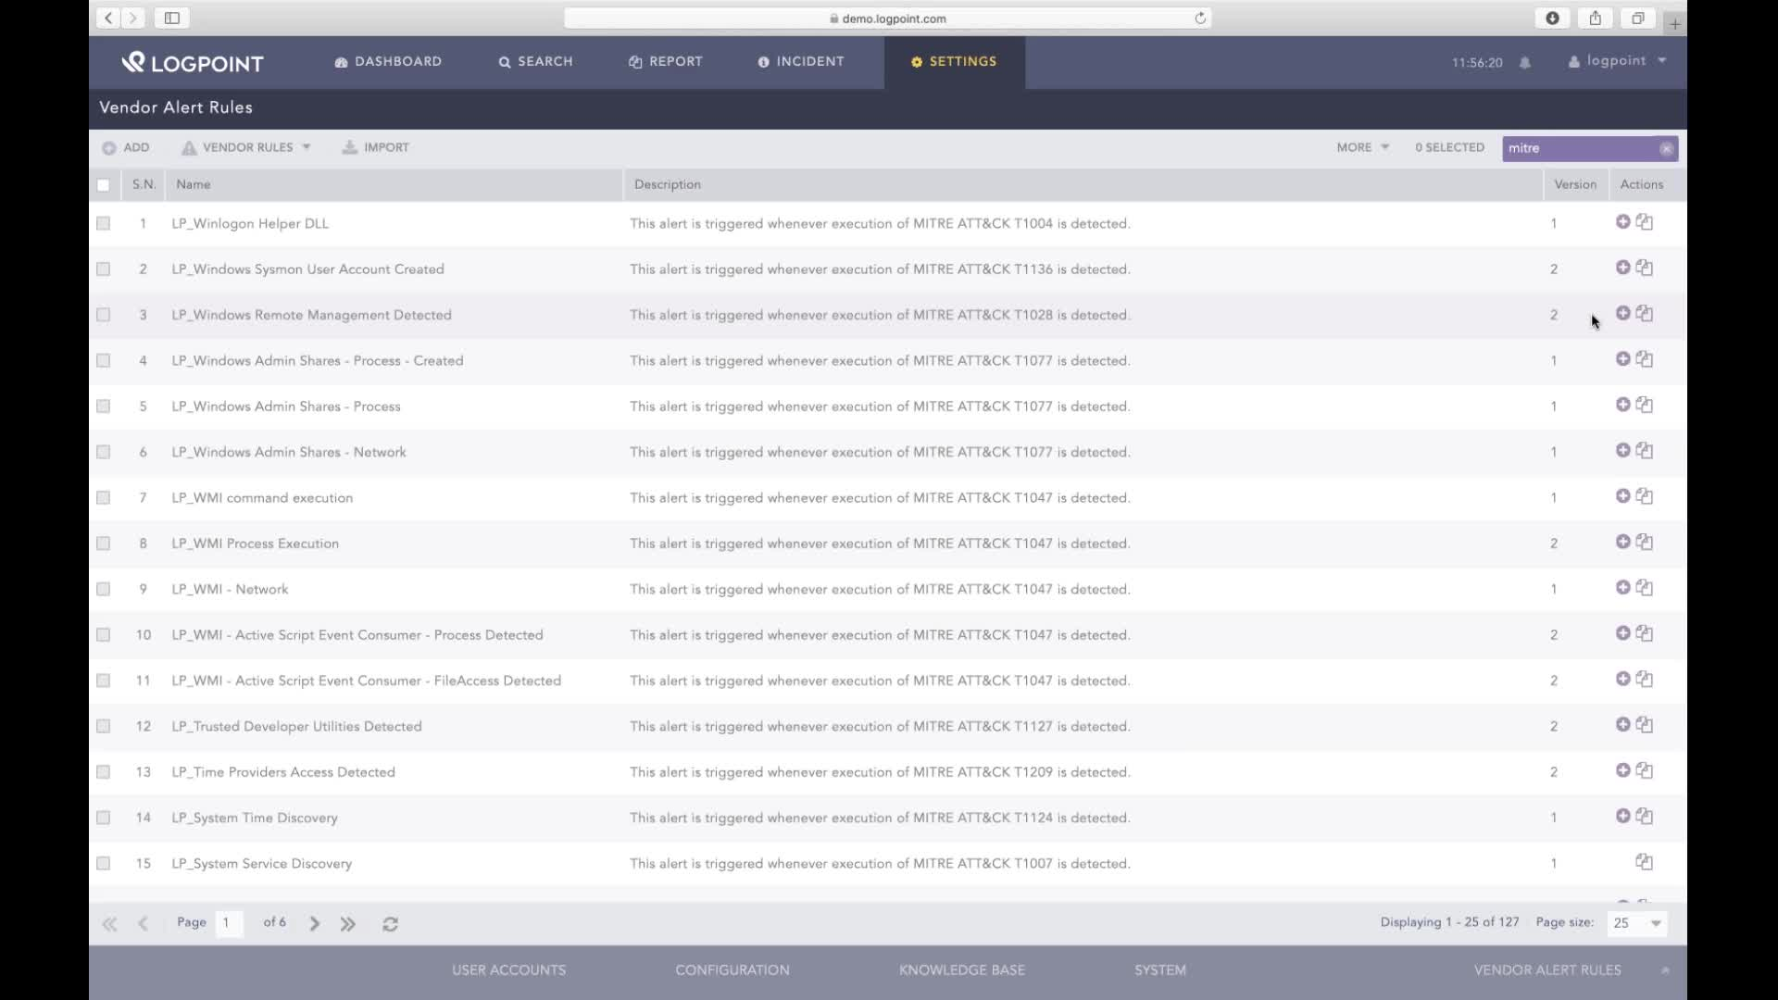This screenshot has height=1000, width=1778.
Task: Click the page number input field
Action: pos(229,923)
